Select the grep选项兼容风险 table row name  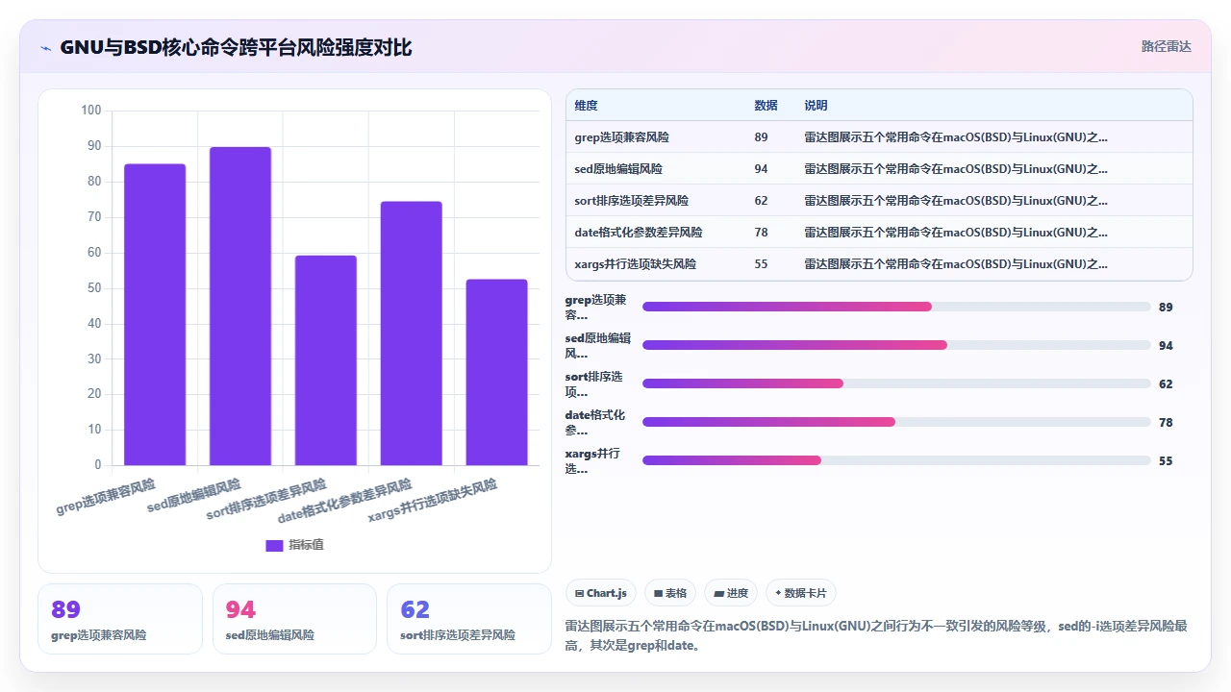click(621, 137)
